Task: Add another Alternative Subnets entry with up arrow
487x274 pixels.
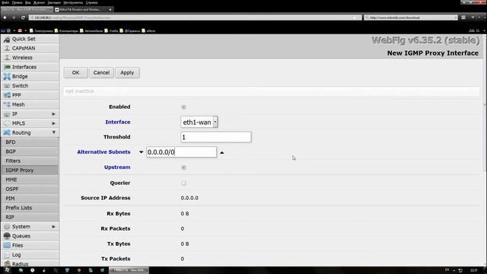Action: [221, 152]
